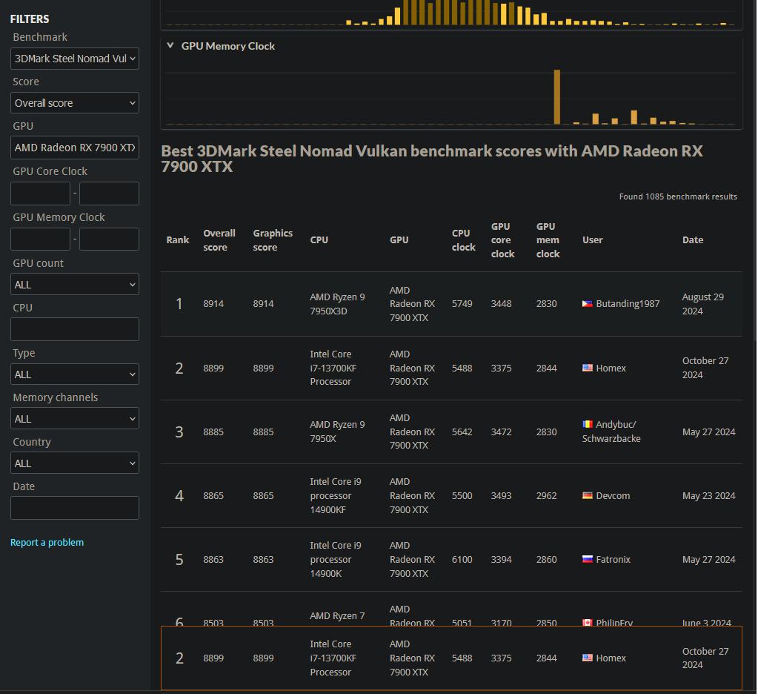Click the German flag beside Devcom
758x694 pixels.
tap(588, 495)
